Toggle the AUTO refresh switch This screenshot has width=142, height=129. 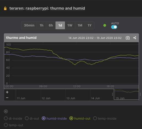[x=114, y=27]
